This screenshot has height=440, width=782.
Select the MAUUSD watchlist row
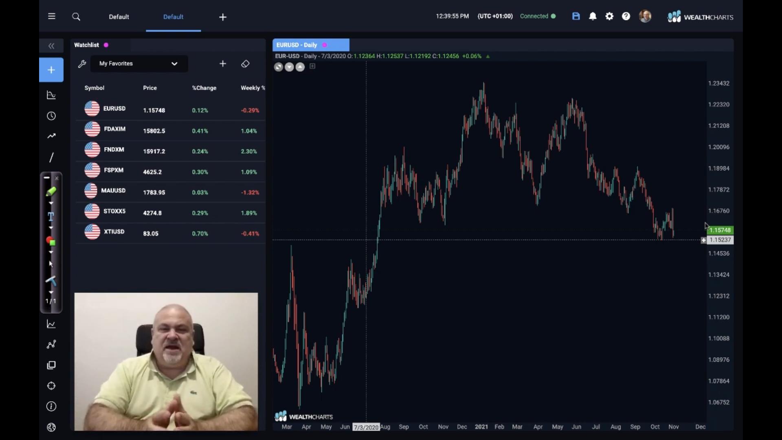pos(171,192)
